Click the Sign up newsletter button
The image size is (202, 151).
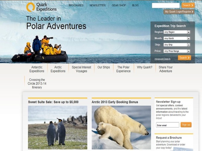point(186,125)
